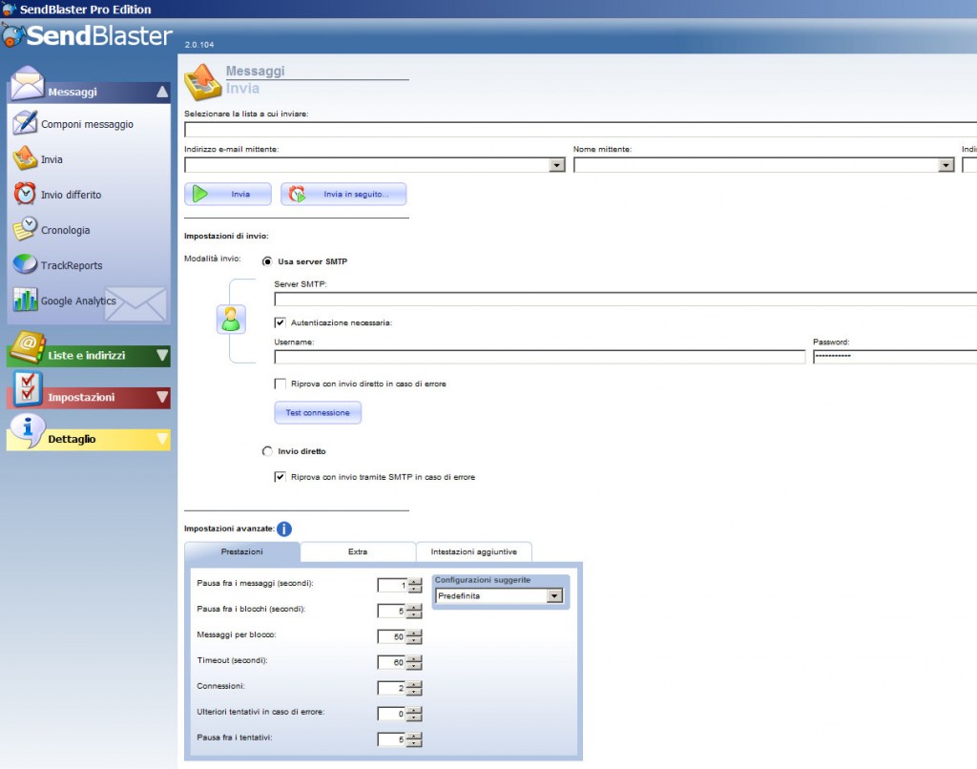Switch to the Intestazioni aggiuntive tab

tap(474, 552)
